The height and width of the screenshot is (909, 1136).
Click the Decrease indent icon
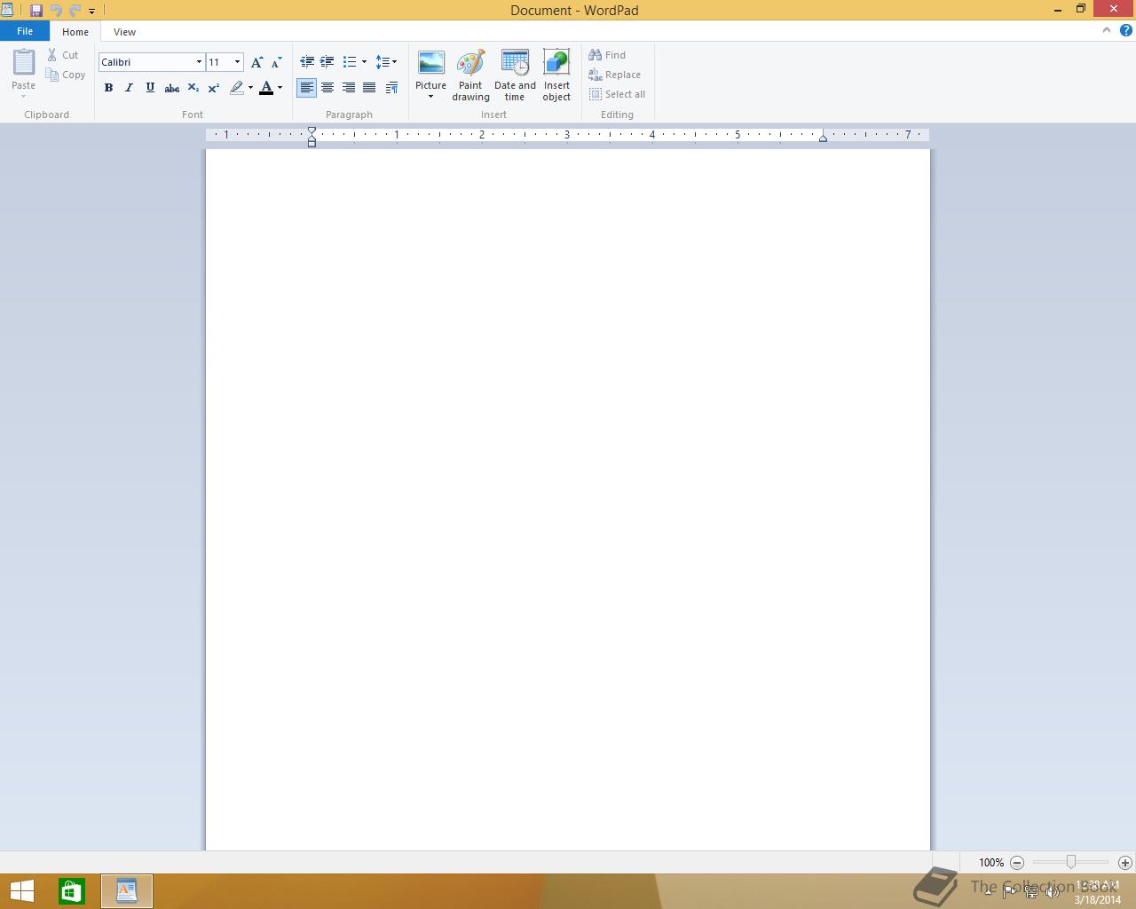307,62
